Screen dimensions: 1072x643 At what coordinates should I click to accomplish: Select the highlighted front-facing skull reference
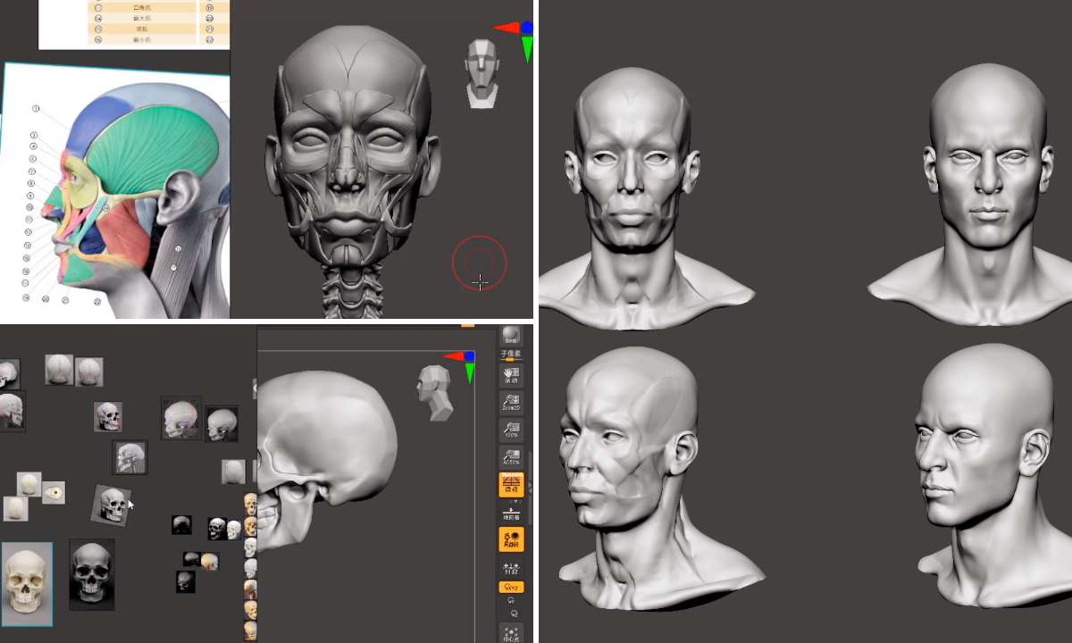(27, 584)
